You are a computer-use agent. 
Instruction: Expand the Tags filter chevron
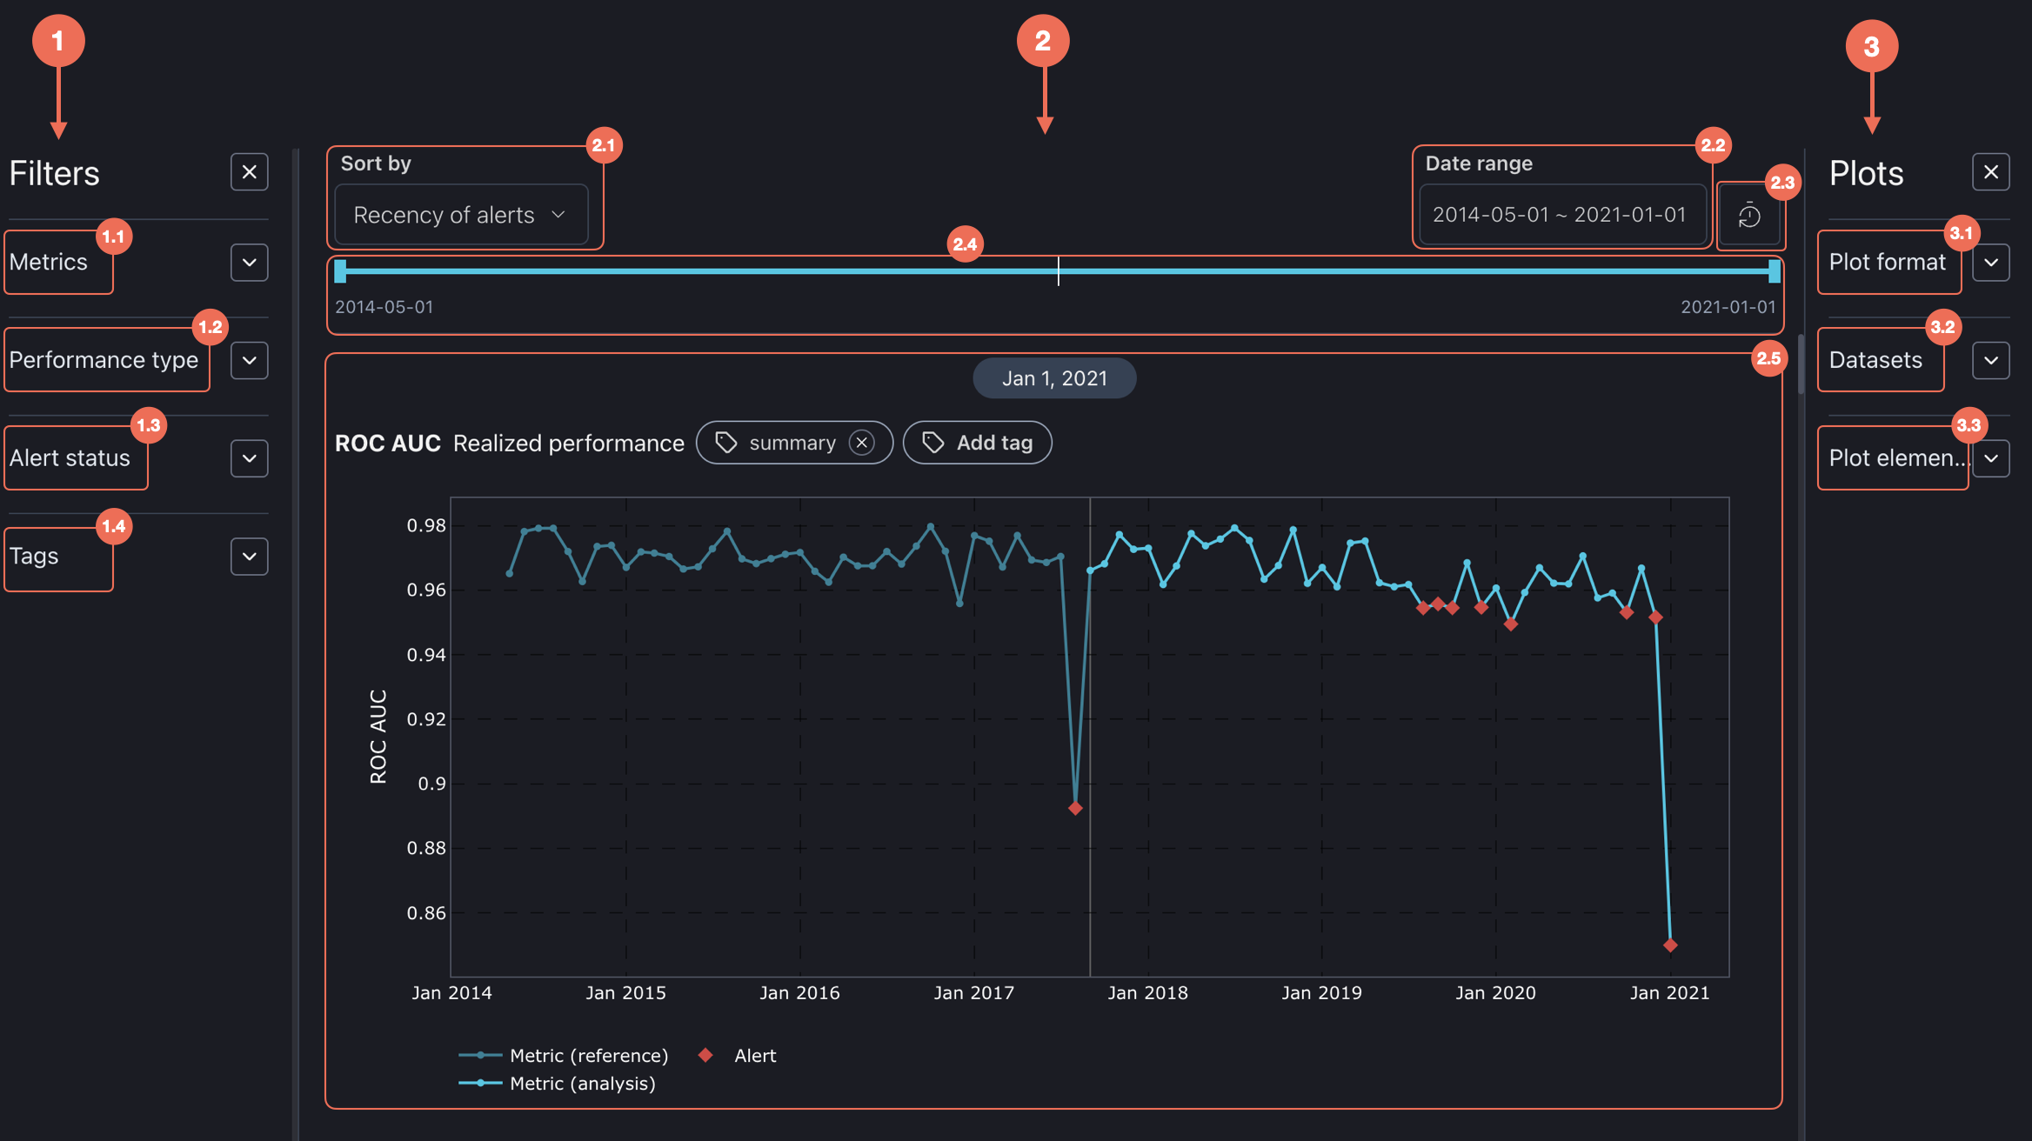tap(249, 557)
